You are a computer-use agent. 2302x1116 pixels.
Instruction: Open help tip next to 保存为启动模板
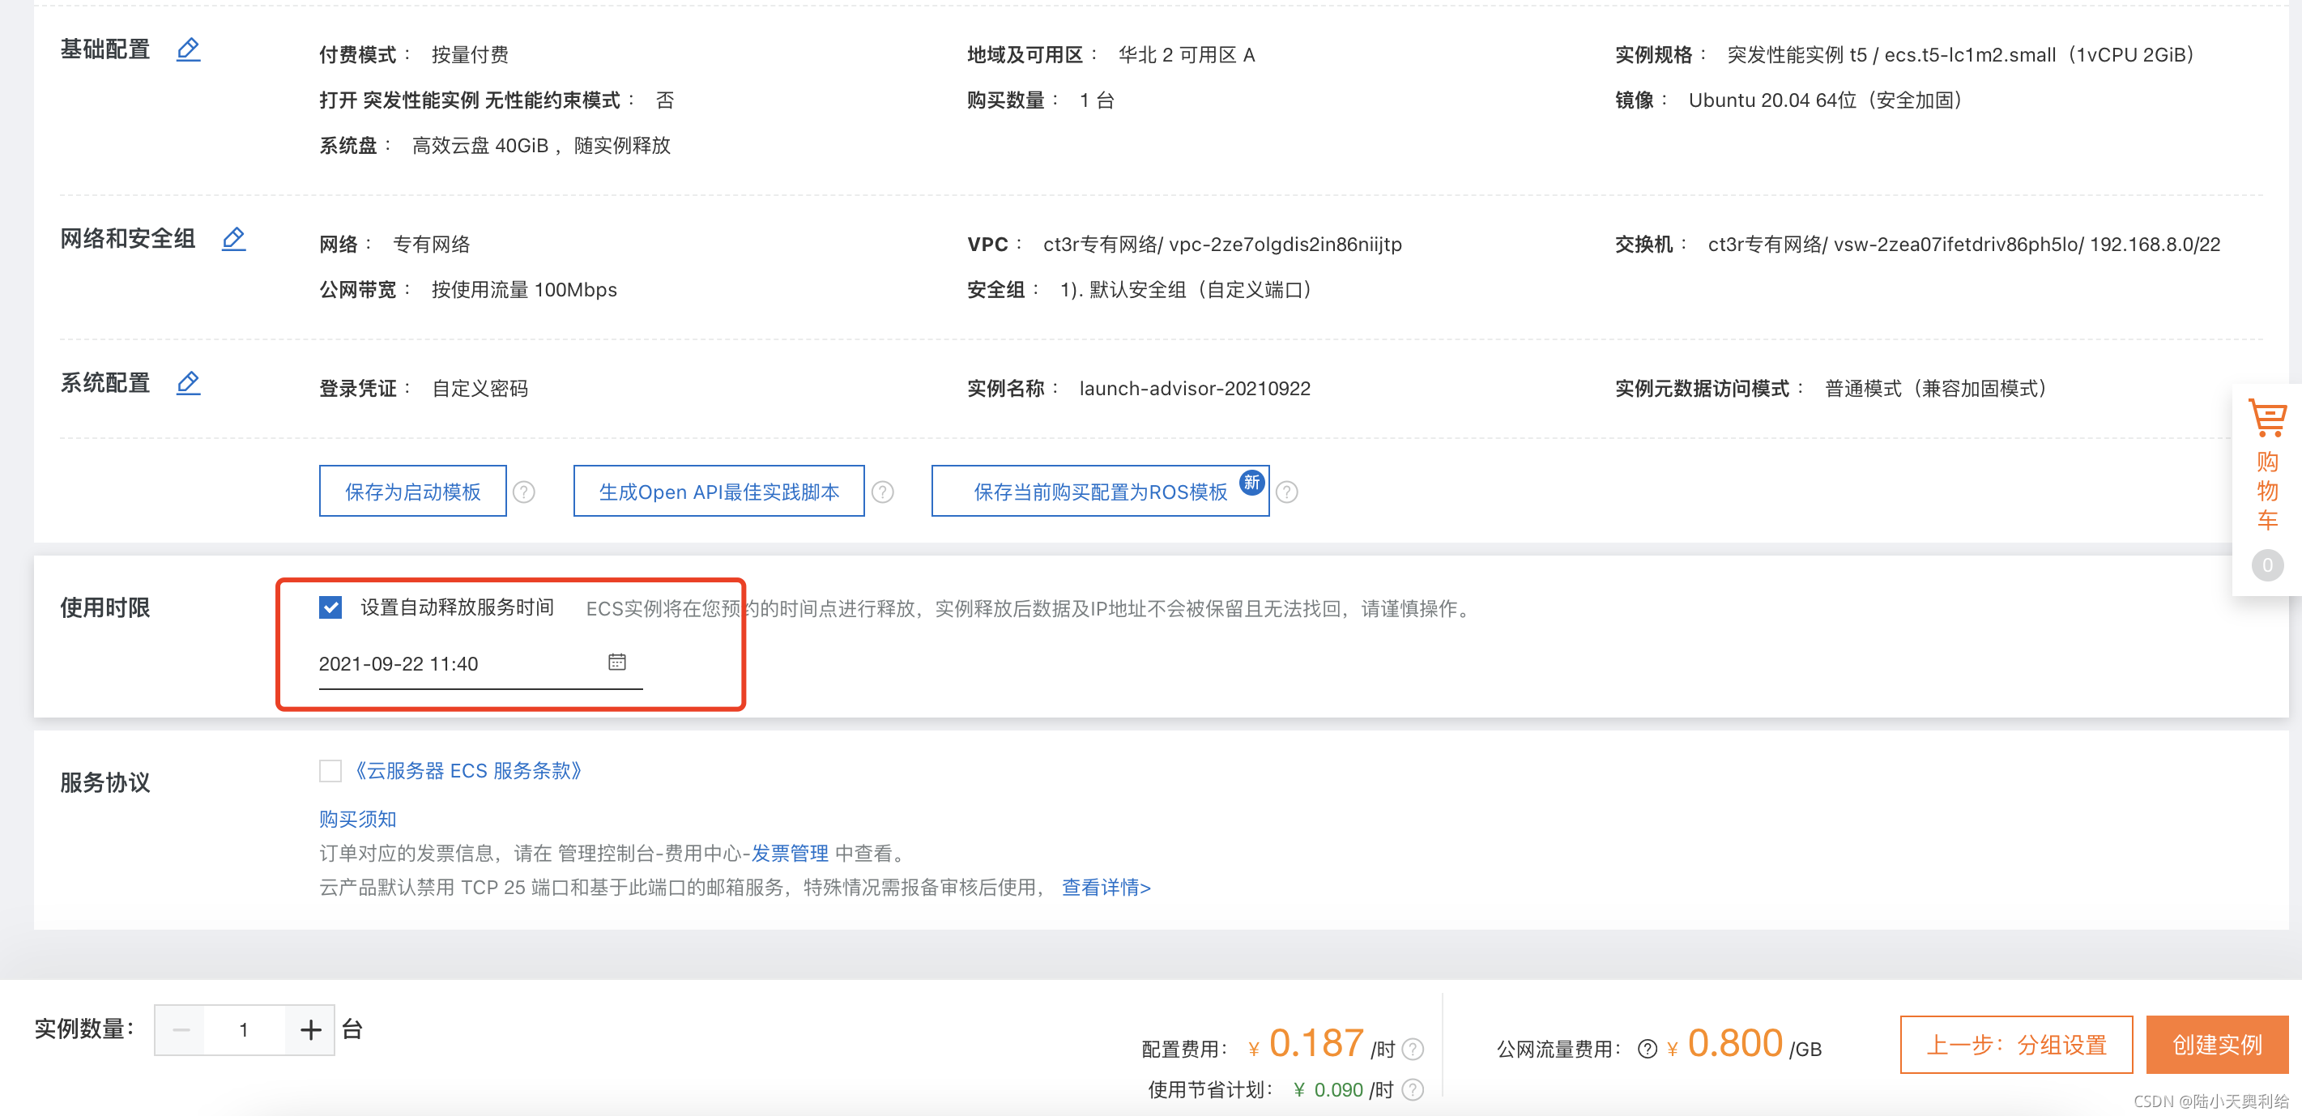[525, 492]
